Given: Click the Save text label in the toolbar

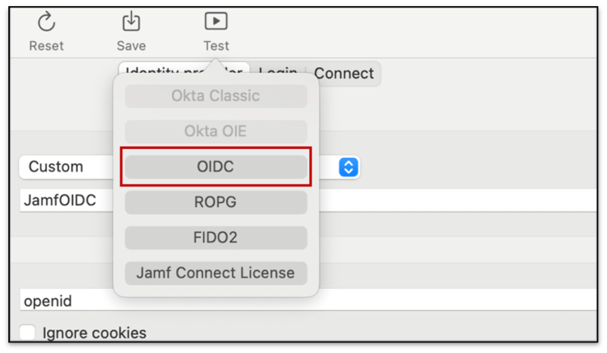Looking at the screenshot, I should click(131, 45).
